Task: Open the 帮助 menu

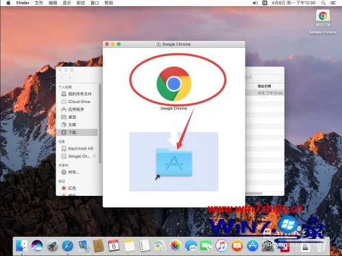Action: 109,3
